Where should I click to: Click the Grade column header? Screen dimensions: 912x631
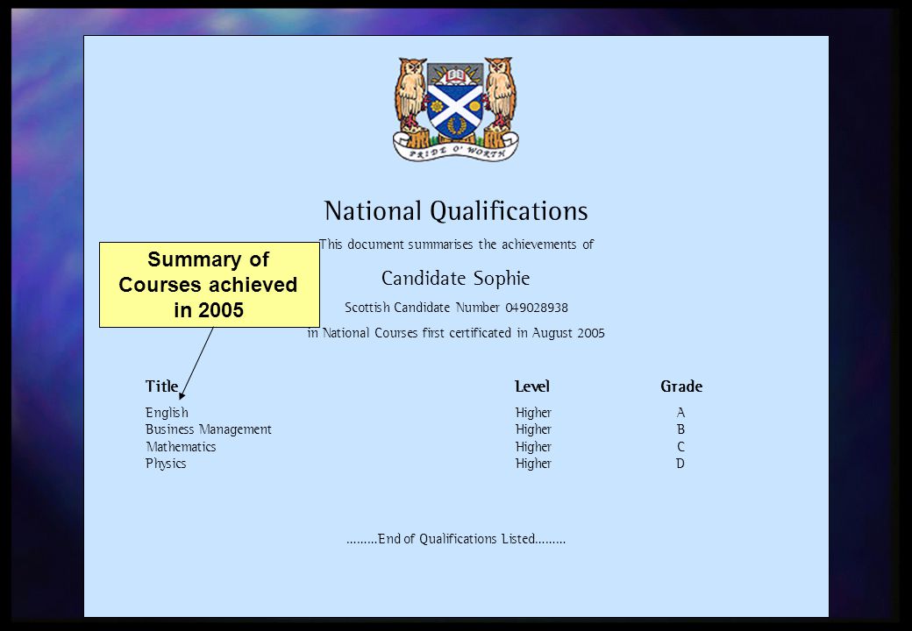click(681, 386)
